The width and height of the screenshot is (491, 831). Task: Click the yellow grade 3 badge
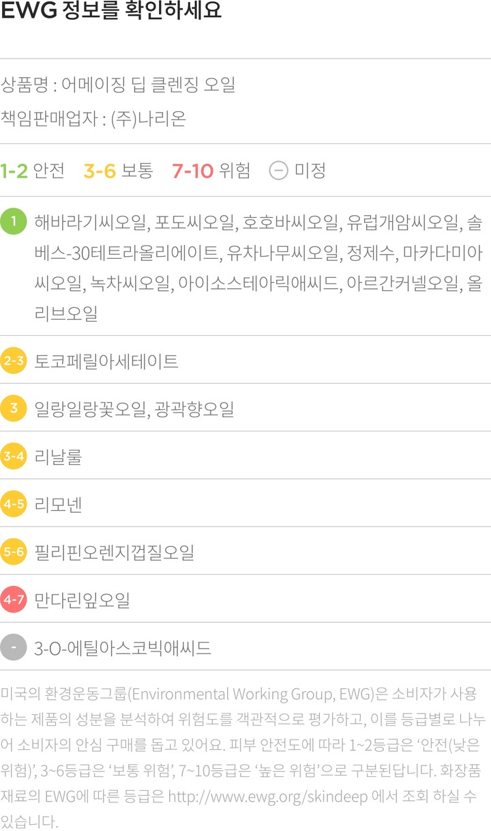(x=14, y=408)
